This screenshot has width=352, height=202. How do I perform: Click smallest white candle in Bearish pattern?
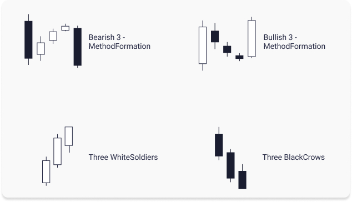[66, 28]
